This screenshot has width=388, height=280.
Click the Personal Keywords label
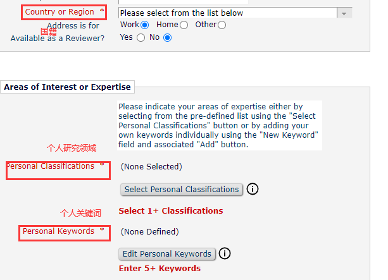coord(58,231)
